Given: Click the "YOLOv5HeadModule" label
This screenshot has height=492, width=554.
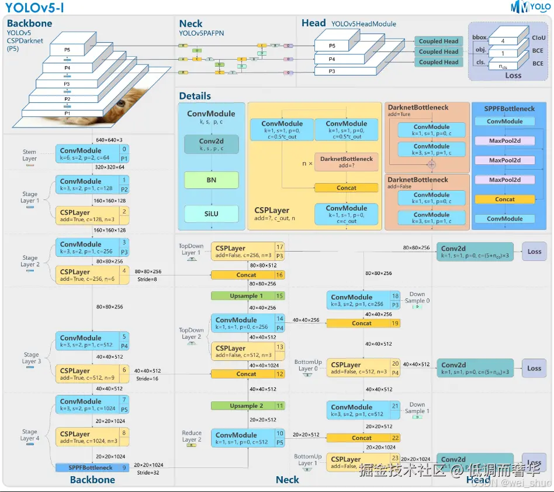Looking at the screenshot, I should [363, 24].
